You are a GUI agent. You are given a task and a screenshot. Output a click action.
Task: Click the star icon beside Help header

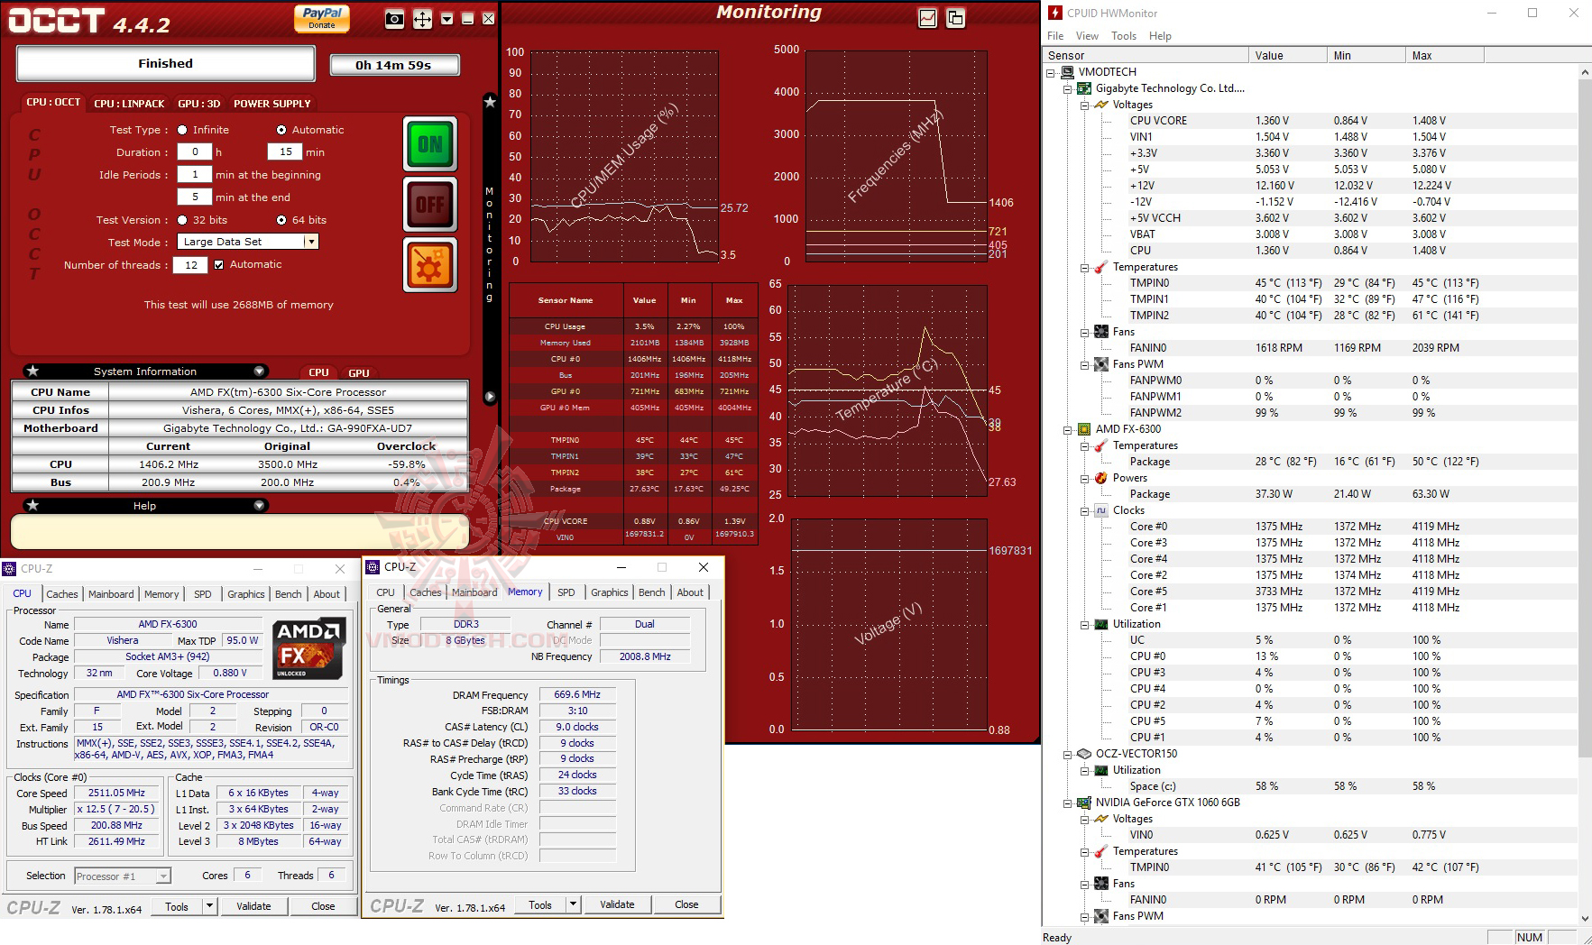click(32, 506)
